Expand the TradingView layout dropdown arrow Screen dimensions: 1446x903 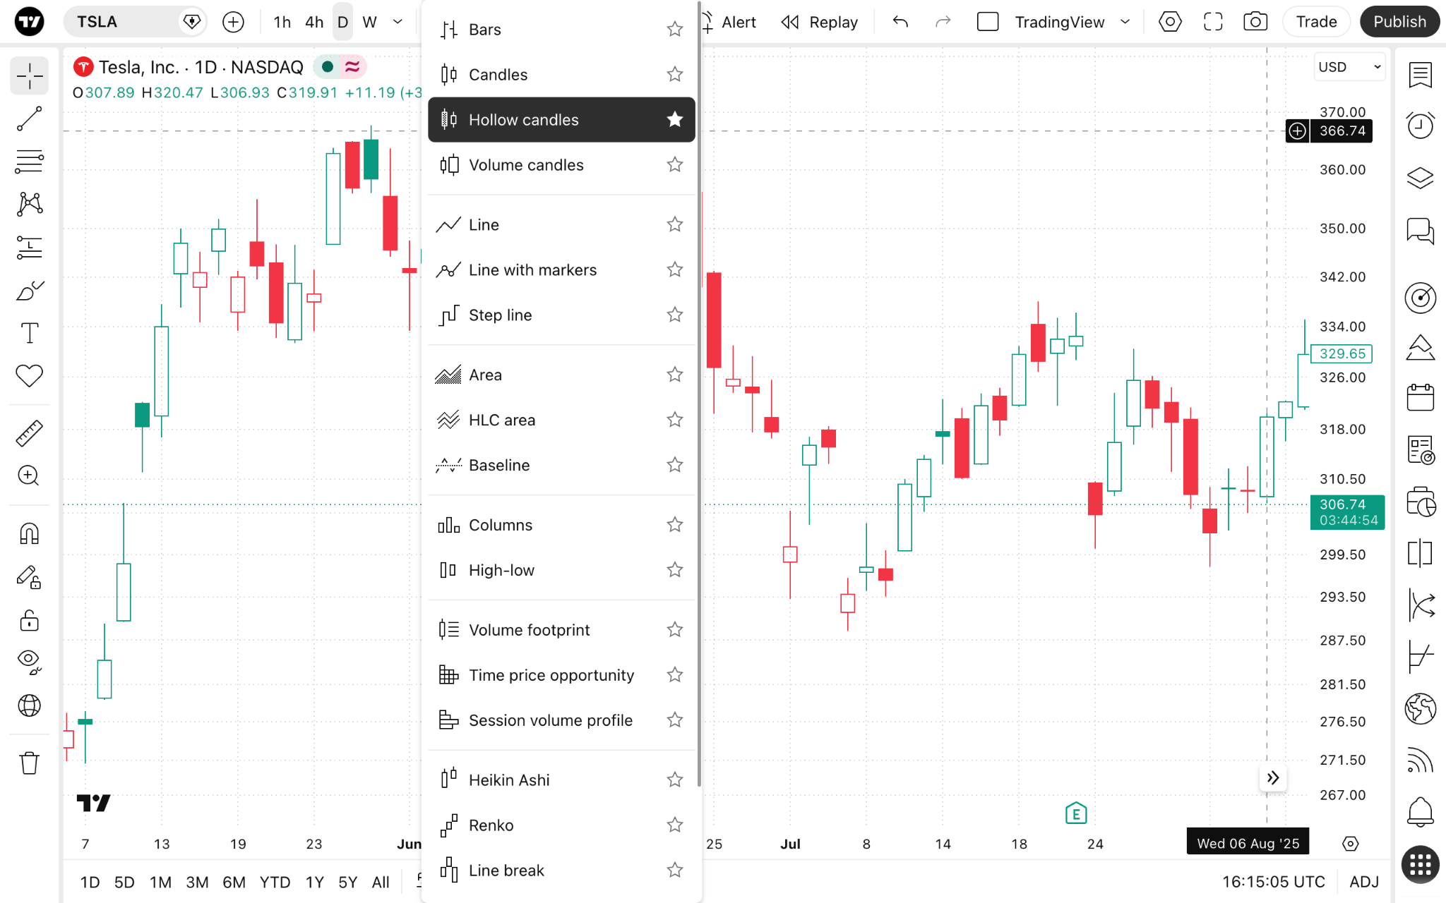click(x=1125, y=22)
